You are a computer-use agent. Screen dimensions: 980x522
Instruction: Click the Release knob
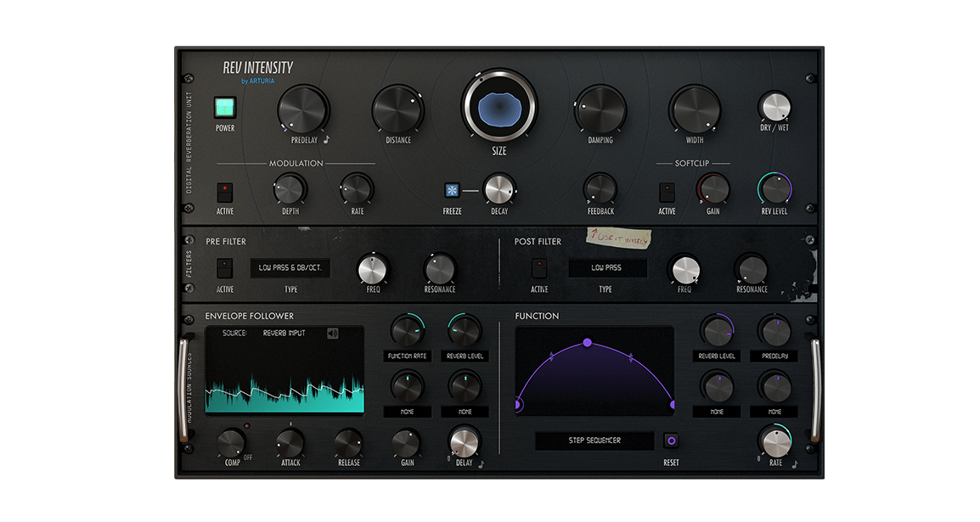click(348, 443)
